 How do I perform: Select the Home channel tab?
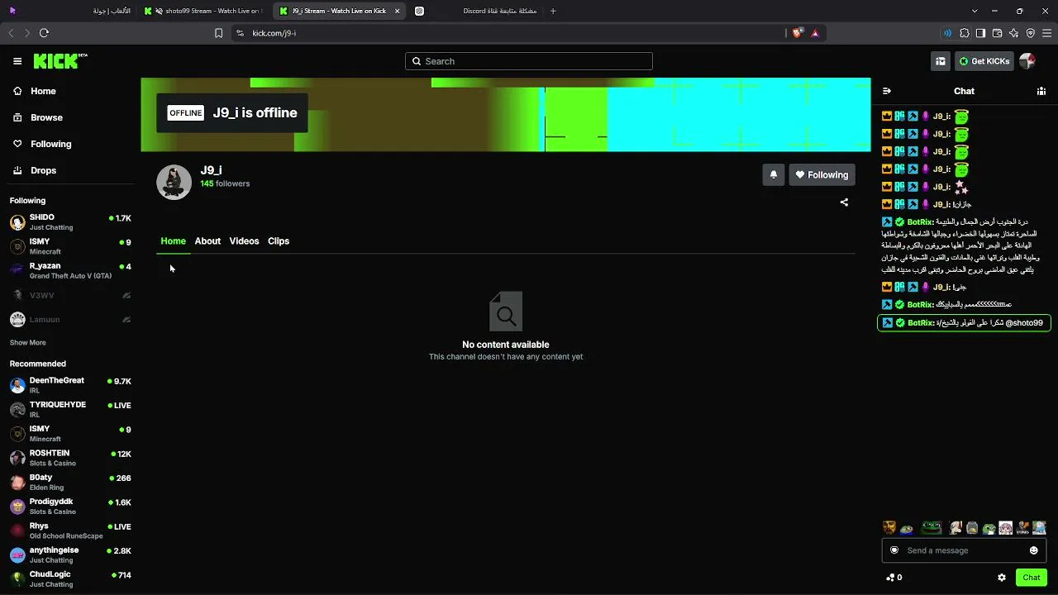click(173, 241)
